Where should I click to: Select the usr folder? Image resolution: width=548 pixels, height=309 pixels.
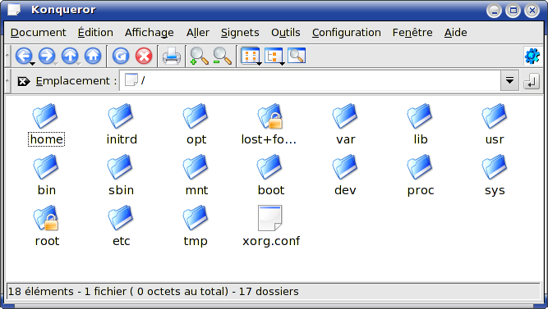495,125
